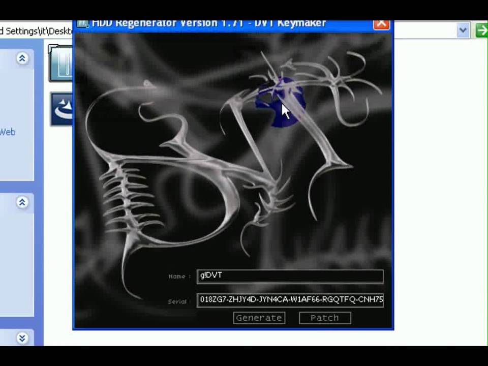
Task: Click the Patch button
Action: pyautogui.click(x=325, y=318)
